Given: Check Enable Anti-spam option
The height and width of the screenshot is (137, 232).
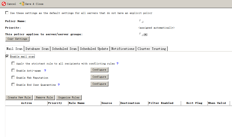Looking at the screenshot, I should point(13,71).
